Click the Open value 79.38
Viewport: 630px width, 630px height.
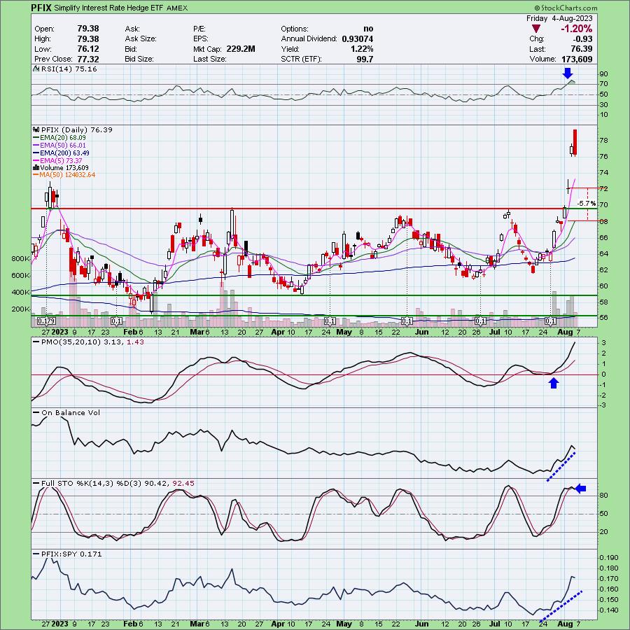pyautogui.click(x=88, y=29)
